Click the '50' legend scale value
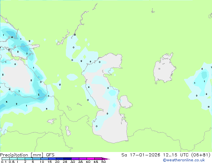This screenshot has width=212, height=163. pyautogui.click(x=103, y=162)
